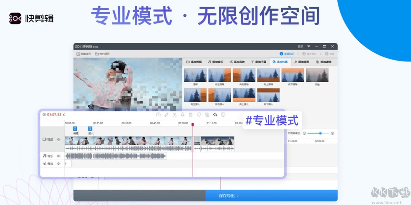Click the undo arrow icon above the timeline
Viewport: 411px width, 205px height.
(x=215, y=115)
